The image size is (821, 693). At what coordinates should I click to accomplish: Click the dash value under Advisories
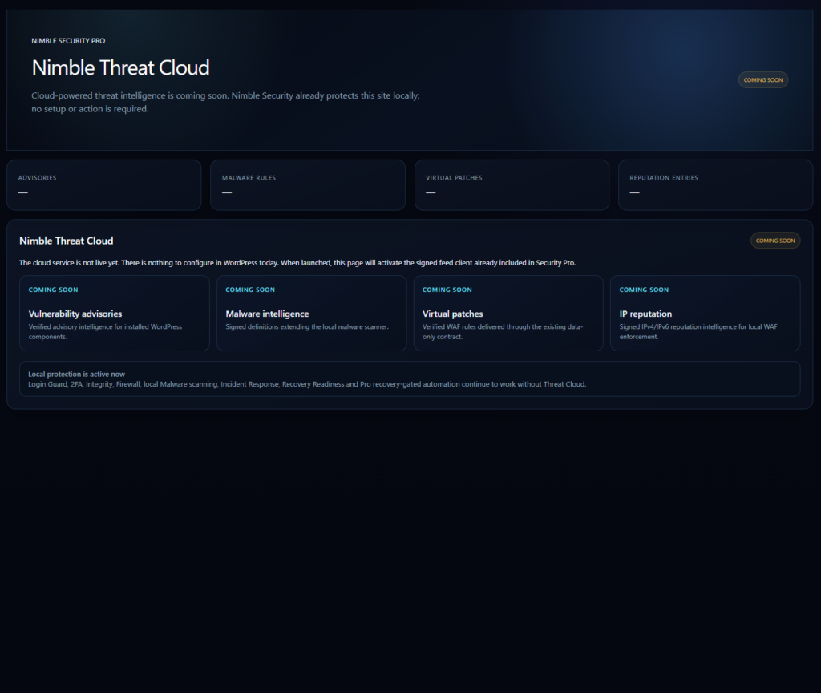pyautogui.click(x=23, y=192)
